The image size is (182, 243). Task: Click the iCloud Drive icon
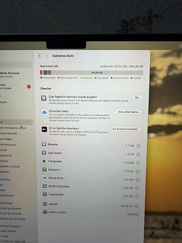click(44, 177)
